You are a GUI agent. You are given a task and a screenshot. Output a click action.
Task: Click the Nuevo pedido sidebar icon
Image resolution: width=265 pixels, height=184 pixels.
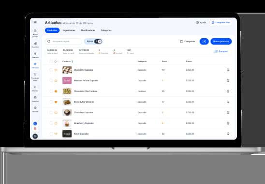click(x=35, y=33)
